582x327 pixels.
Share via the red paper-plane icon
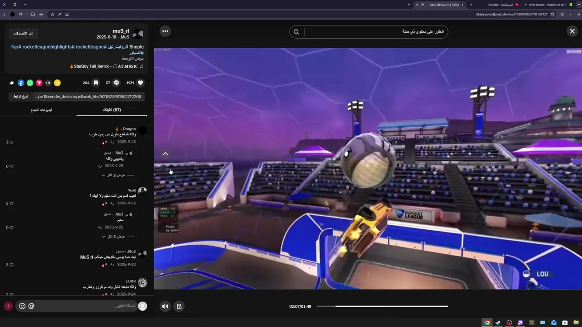coord(39,83)
